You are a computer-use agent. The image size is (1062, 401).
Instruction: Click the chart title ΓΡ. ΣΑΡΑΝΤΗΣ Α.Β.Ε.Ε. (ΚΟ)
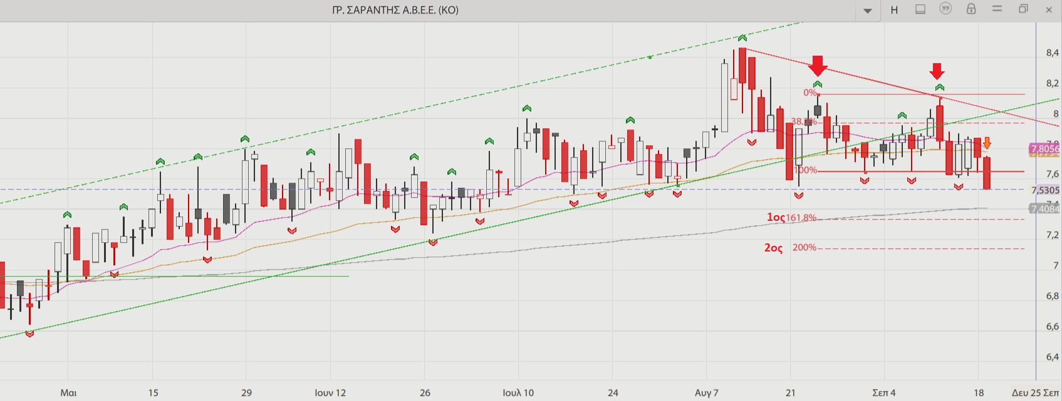pos(395,10)
